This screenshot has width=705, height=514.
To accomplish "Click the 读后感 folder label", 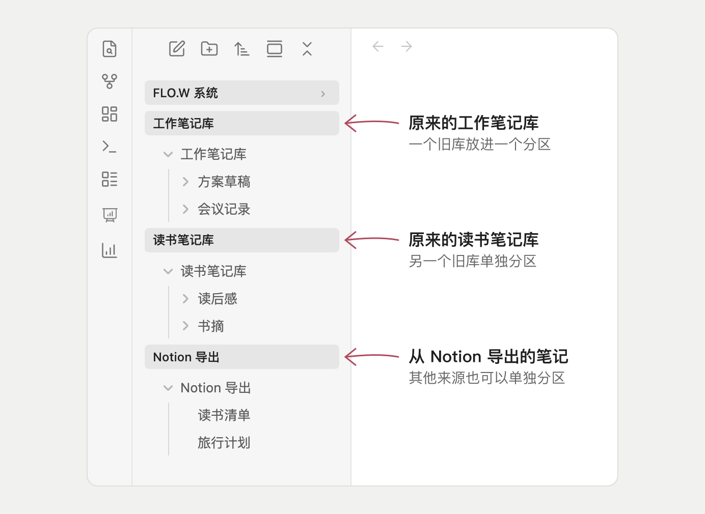I will point(218,299).
